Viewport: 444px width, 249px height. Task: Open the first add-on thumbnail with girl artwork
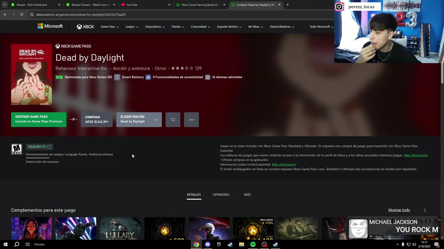tap(31, 229)
